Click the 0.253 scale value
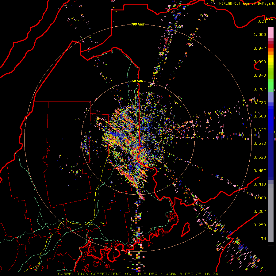Viewport: 276px width, 276px height. (260, 225)
